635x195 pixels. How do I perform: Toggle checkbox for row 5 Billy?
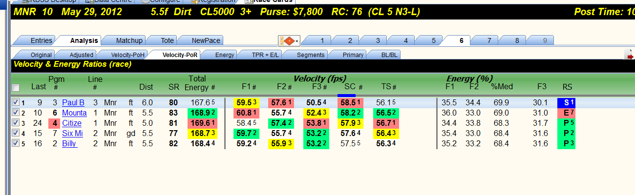point(15,144)
